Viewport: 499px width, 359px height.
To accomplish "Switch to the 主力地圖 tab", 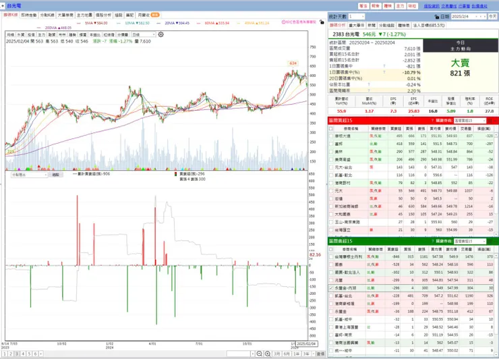I will (x=85, y=15).
